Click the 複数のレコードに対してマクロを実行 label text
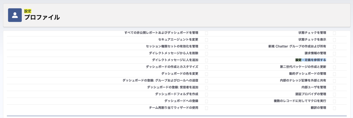 pyautogui.click(x=300, y=101)
